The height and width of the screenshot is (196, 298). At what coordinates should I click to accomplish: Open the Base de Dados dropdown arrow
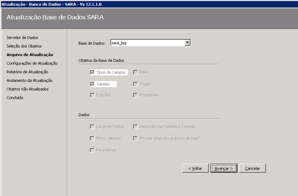pos(188,43)
